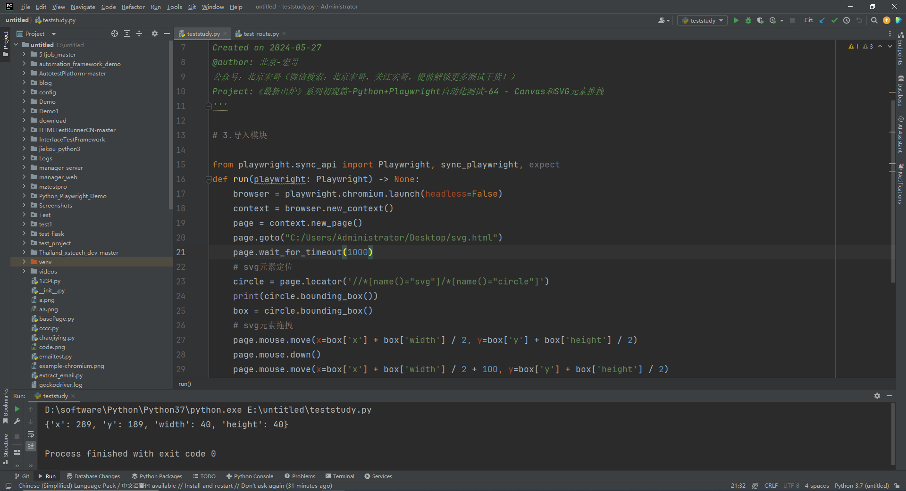Open the TODO tool window
This screenshot has height=491, width=906.
coord(204,476)
